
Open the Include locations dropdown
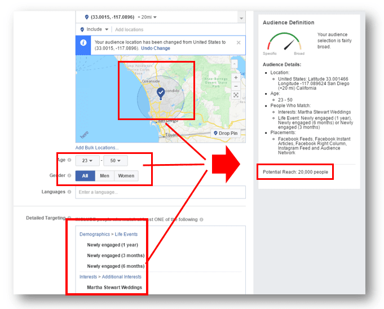pos(94,29)
